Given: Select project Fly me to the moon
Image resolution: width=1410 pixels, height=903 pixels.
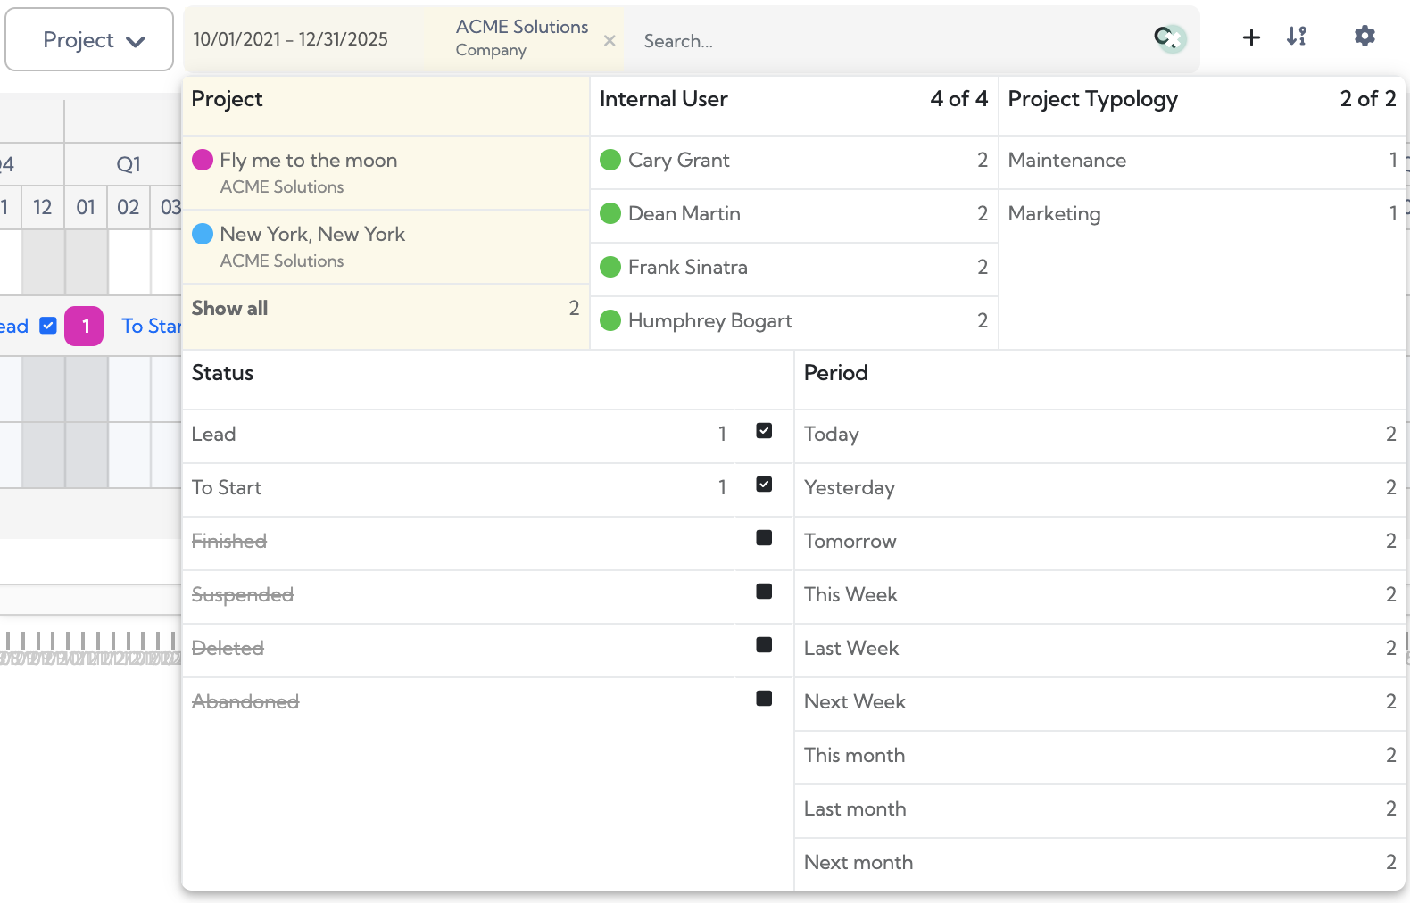Looking at the screenshot, I should pyautogui.click(x=386, y=172).
